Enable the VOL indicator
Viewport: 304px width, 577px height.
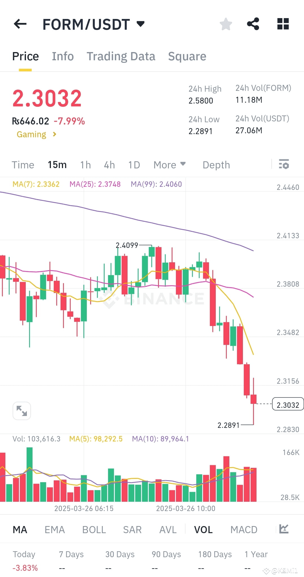[x=203, y=529]
